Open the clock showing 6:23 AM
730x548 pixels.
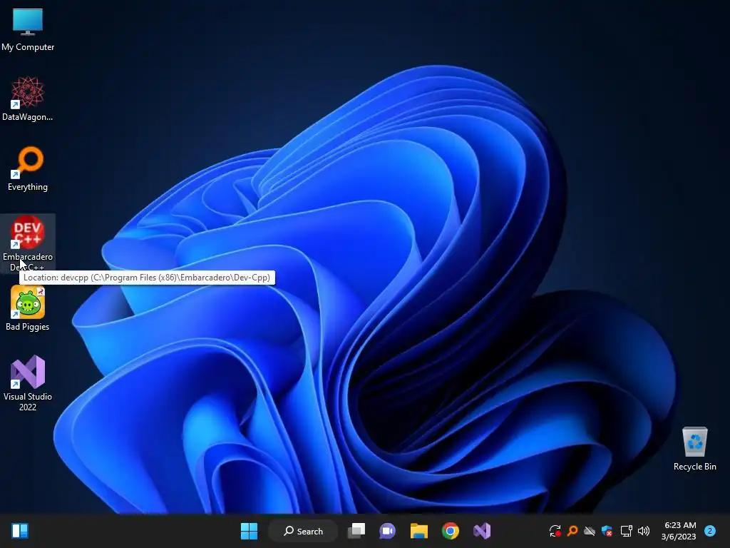[679, 531]
